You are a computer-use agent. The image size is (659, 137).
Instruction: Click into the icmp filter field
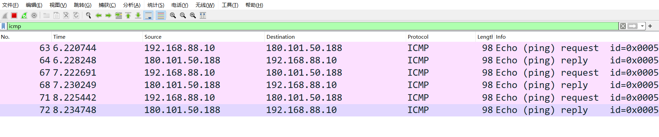tap(310, 26)
